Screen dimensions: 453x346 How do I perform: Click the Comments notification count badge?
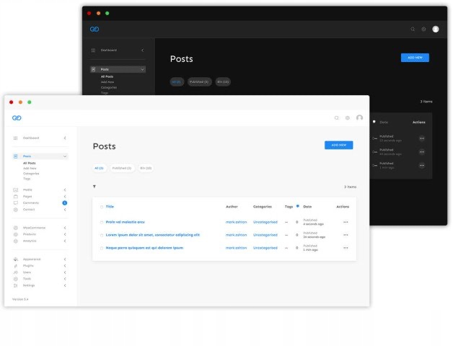(65, 203)
